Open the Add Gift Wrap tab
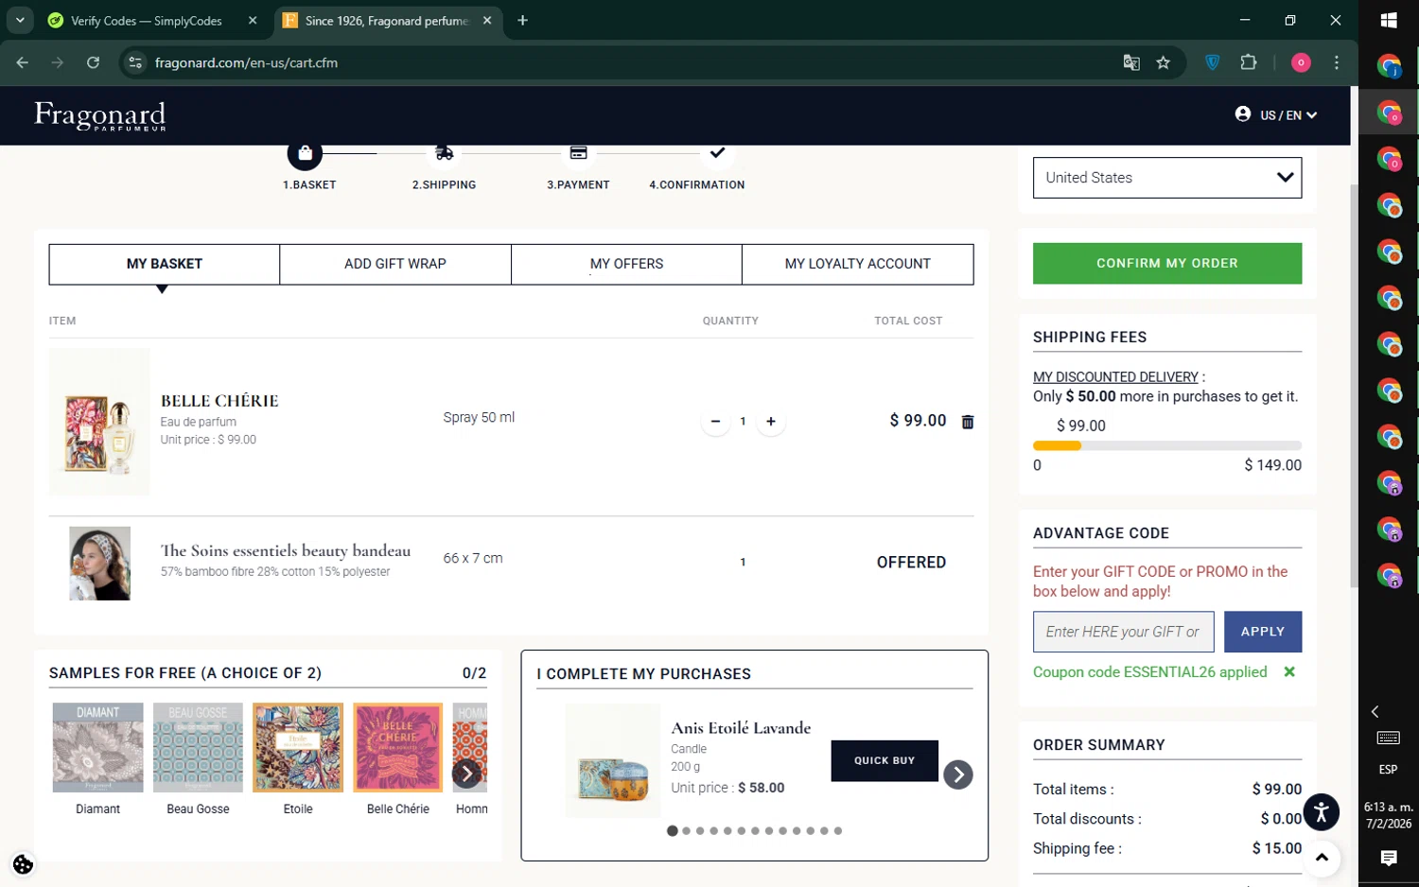The width and height of the screenshot is (1419, 887). click(395, 264)
